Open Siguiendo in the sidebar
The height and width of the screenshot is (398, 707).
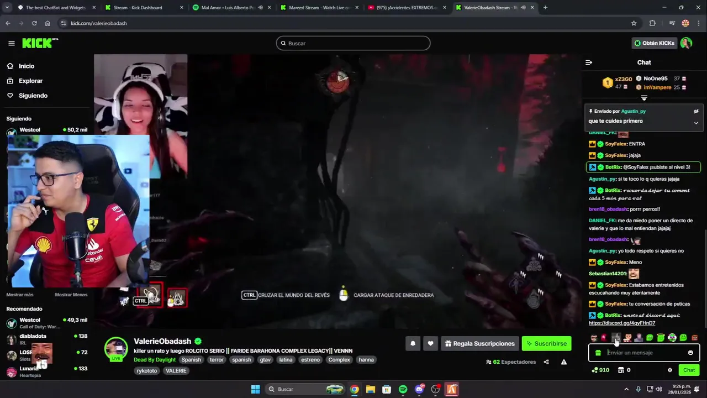click(33, 96)
